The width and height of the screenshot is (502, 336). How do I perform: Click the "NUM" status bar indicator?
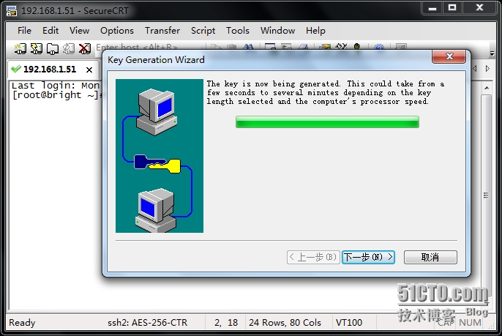tap(470, 323)
